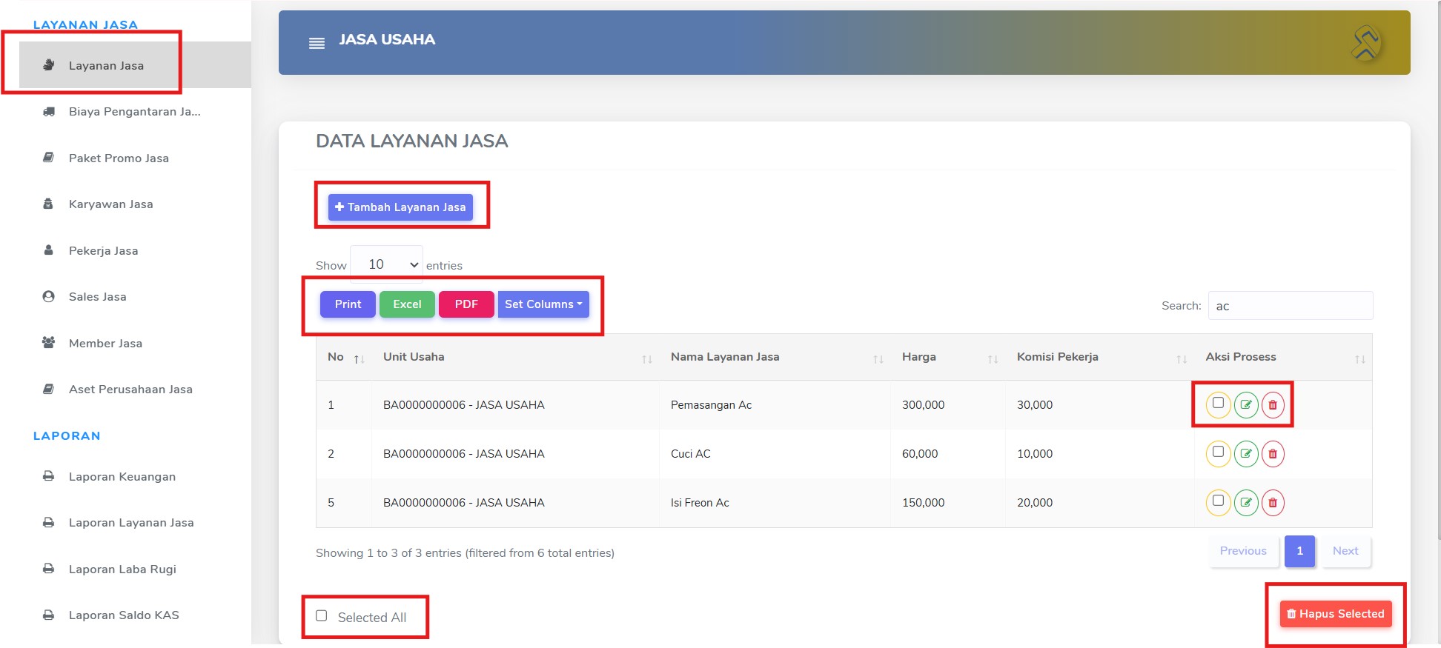Image resolution: width=1441 pixels, height=648 pixels.
Task: Click the logo icon in the header
Action: coord(1365,42)
